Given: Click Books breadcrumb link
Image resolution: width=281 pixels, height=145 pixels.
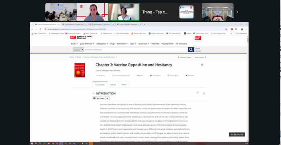Looking at the screenshot, I should (x=79, y=57).
